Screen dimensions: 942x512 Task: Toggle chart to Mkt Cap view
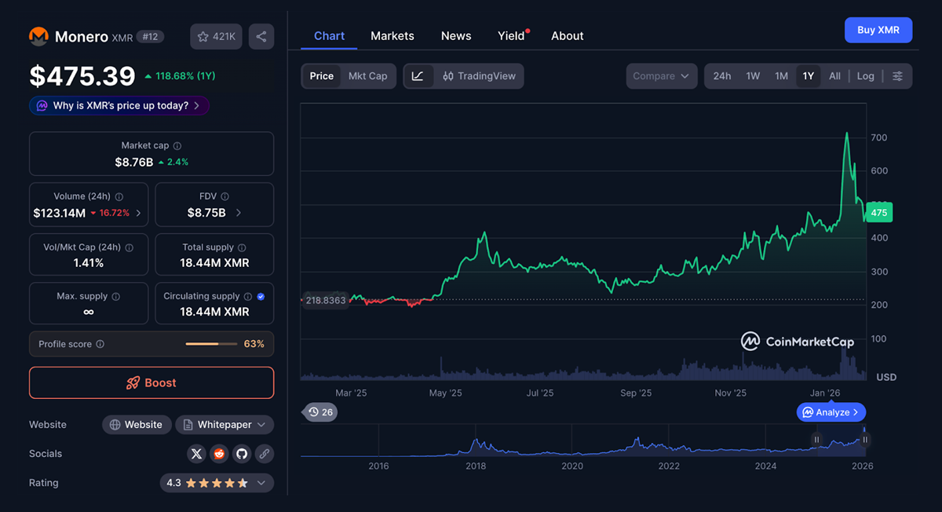click(x=367, y=76)
